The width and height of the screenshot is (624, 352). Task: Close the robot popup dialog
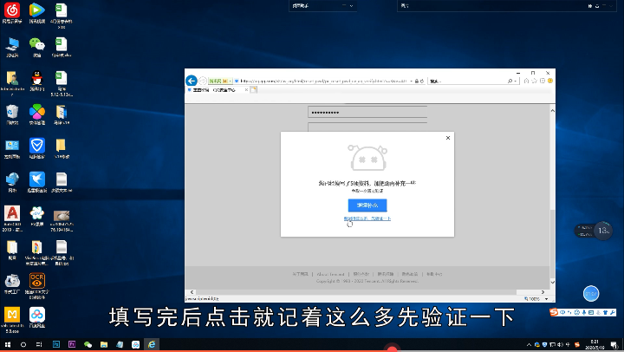tap(448, 138)
